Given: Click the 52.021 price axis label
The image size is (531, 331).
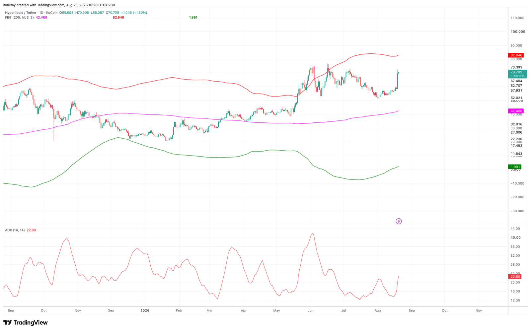Looking at the screenshot, I should pyautogui.click(x=516, y=98).
